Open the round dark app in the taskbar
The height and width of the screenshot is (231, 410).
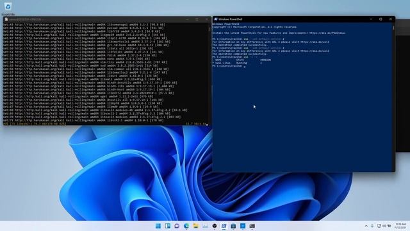tap(215, 226)
